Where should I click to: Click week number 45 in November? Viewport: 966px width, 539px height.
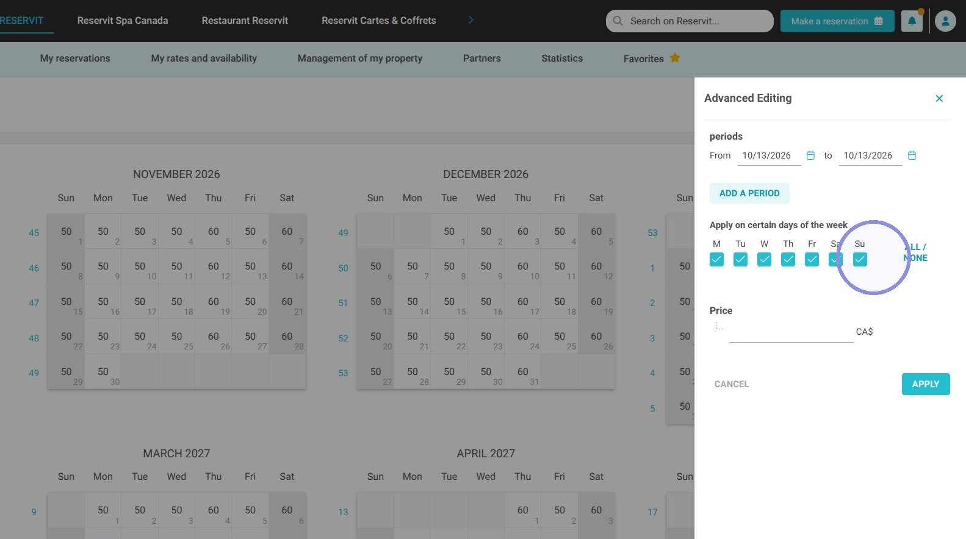(34, 233)
